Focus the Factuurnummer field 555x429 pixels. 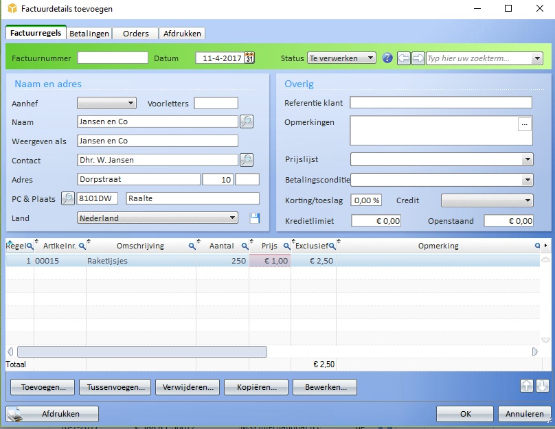tap(113, 58)
